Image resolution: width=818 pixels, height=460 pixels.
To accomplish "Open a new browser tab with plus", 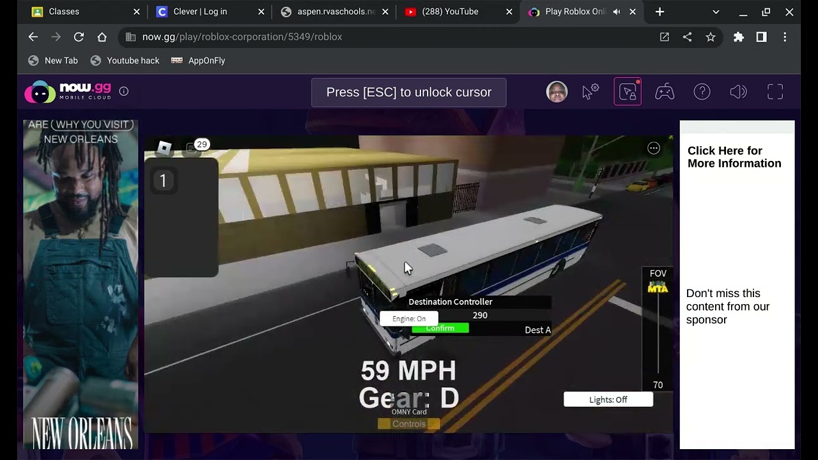I will pos(660,11).
